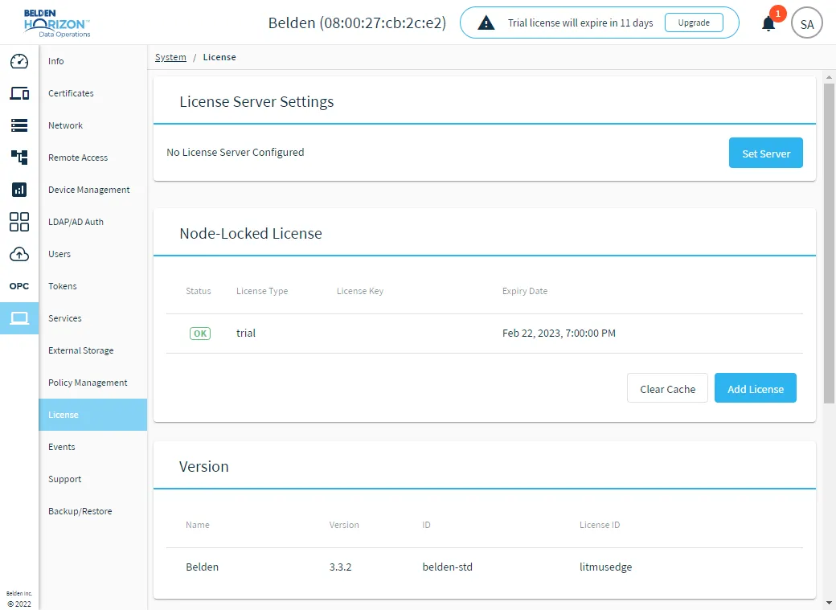Open the flows hierarchy icon in sidebar
Image resolution: width=836 pixels, height=610 pixels.
coord(19,158)
